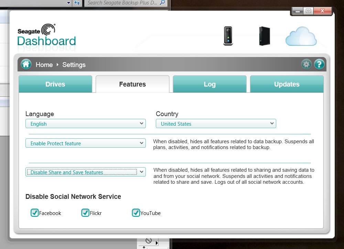
Task: Toggle the YouTube checkbox
Action: pyautogui.click(x=136, y=213)
